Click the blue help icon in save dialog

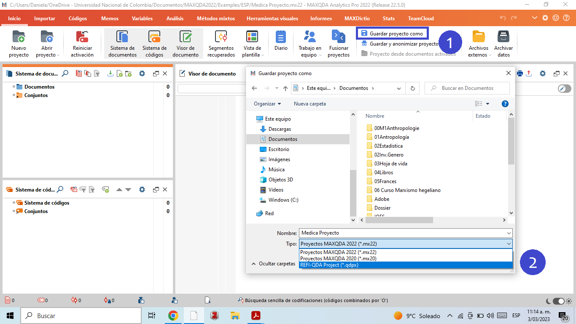tap(505, 104)
